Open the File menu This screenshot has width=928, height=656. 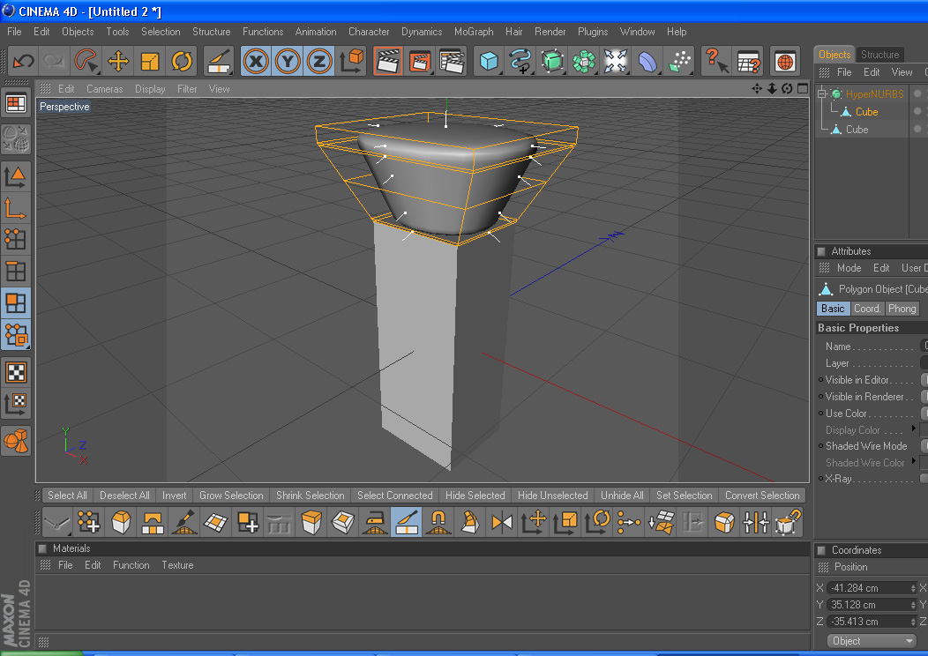[x=14, y=32]
